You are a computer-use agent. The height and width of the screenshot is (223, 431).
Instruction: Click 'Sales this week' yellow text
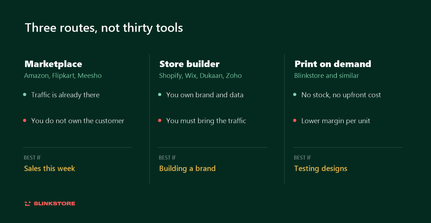point(50,168)
